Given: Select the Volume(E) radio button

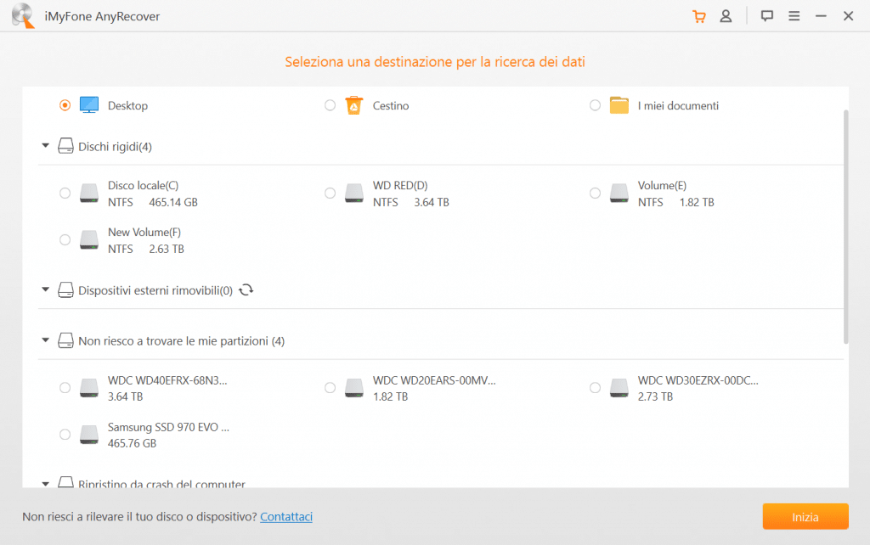Looking at the screenshot, I should tap(595, 193).
